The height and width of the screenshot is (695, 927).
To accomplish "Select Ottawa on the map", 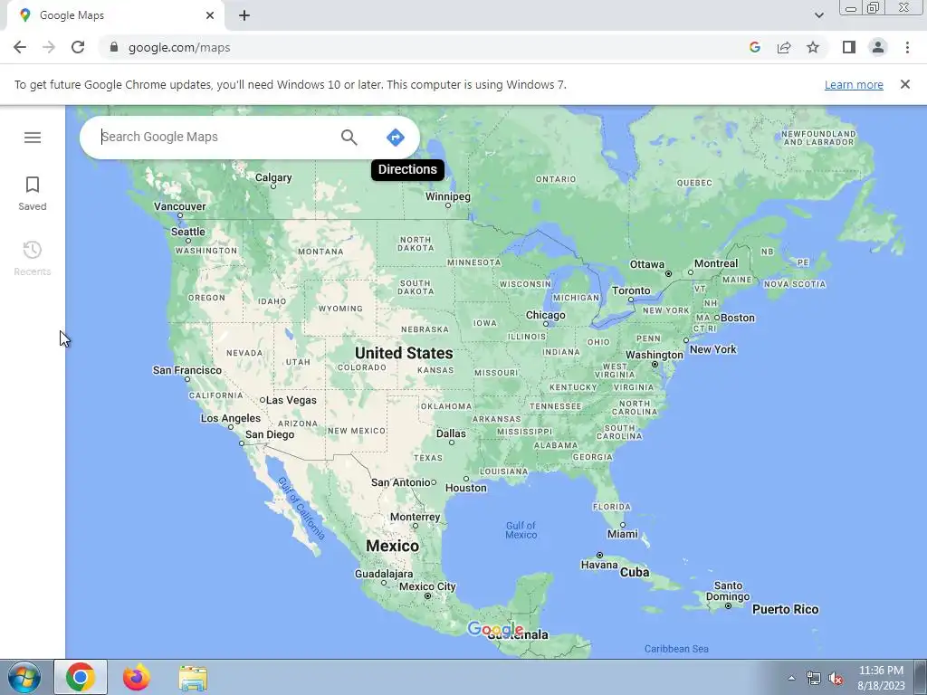I will 646,264.
